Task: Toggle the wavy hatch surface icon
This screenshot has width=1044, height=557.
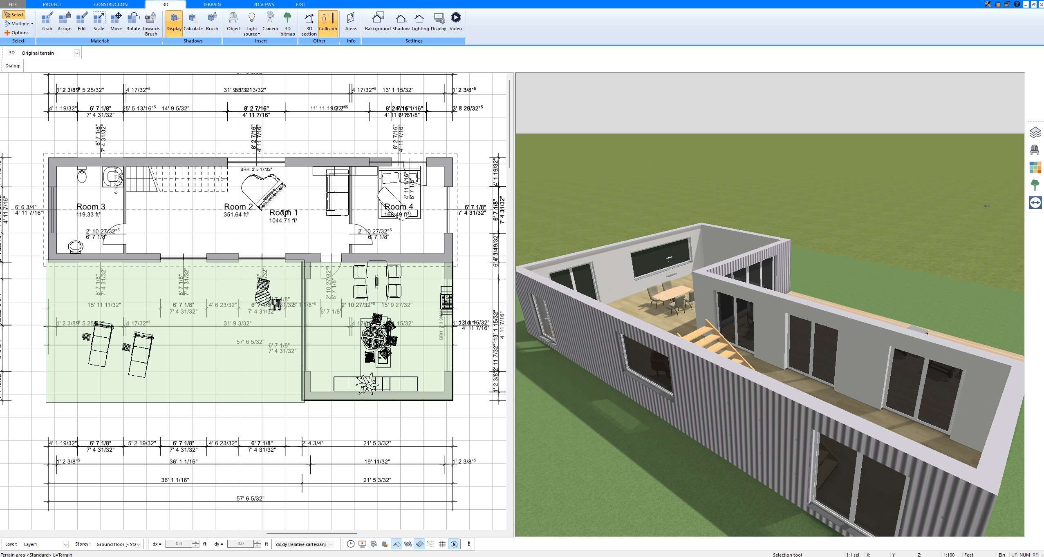Action: 408,544
